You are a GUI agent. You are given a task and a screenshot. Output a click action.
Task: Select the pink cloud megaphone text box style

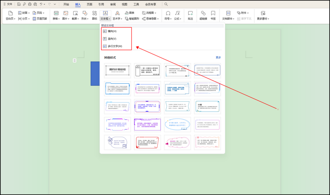point(177,142)
